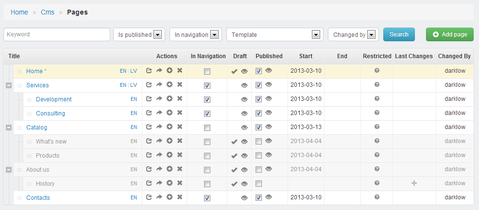Go to Cms in breadcrumb
The image size is (479, 210).
pos(48,12)
